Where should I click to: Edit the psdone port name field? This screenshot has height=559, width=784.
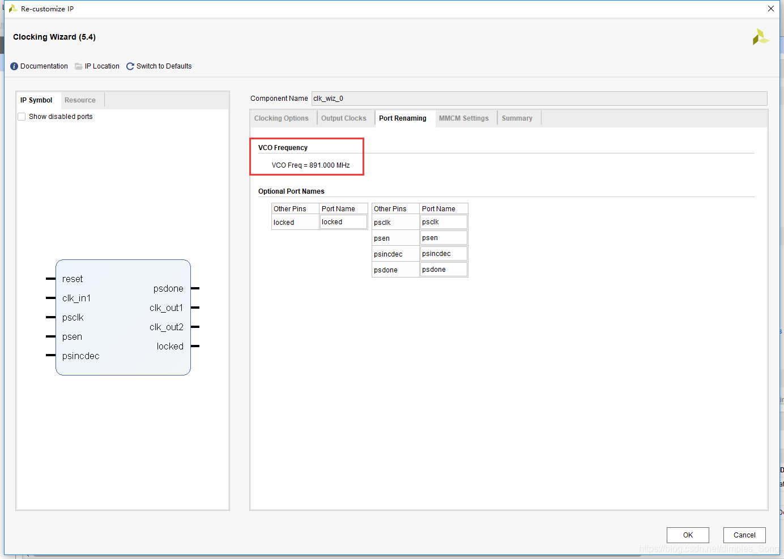pos(444,270)
